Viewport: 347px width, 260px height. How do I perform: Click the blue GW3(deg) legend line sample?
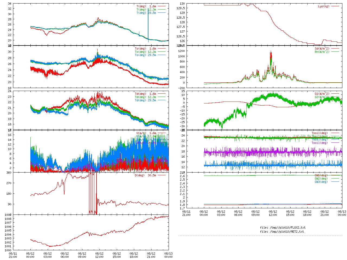point(335,182)
